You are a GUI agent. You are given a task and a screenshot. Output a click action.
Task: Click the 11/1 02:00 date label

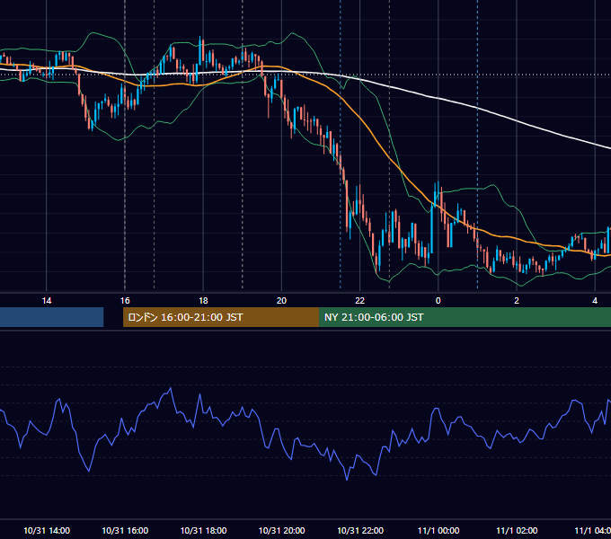click(517, 530)
